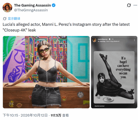The image size is (138, 120).
Task: Open the Lucia character image
Action: click(46, 72)
